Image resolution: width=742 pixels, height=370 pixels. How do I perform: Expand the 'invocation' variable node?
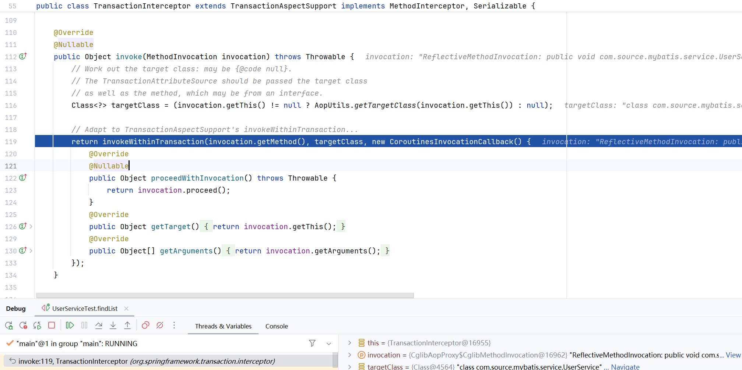(x=349, y=355)
